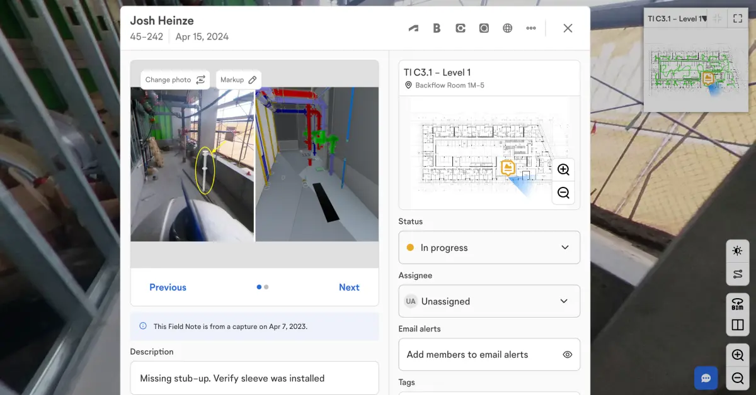The image size is (756, 395).
Task: Click the Markup button on the photo
Action: 238,79
